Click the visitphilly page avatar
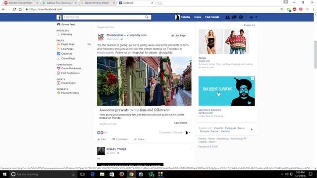Screen dimensions: 317x178 pos(101,37)
